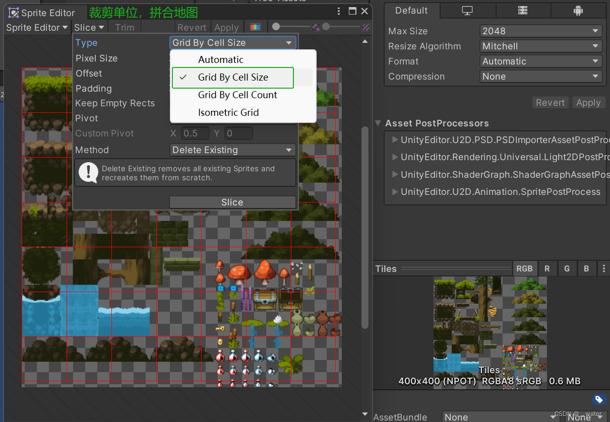This screenshot has width=610, height=422.
Task: Toggle the RGB/alpha color view icon
Action: [256, 27]
